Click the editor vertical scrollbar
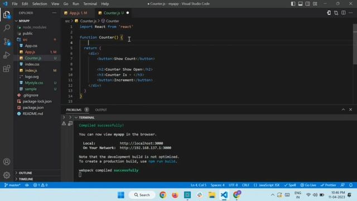357x201 pixels. pyautogui.click(x=355, y=44)
